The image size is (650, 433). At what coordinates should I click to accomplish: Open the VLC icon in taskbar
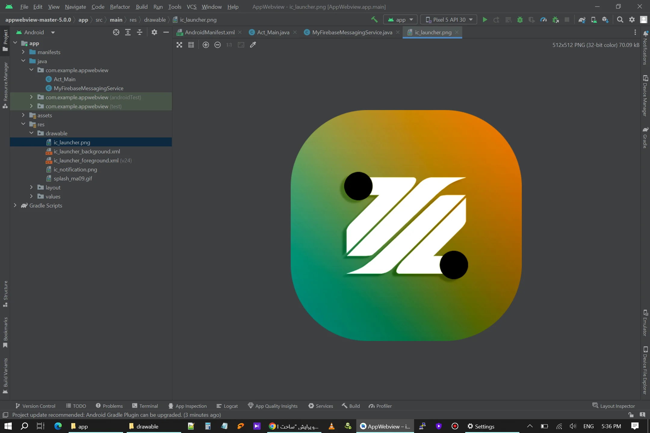pyautogui.click(x=332, y=426)
